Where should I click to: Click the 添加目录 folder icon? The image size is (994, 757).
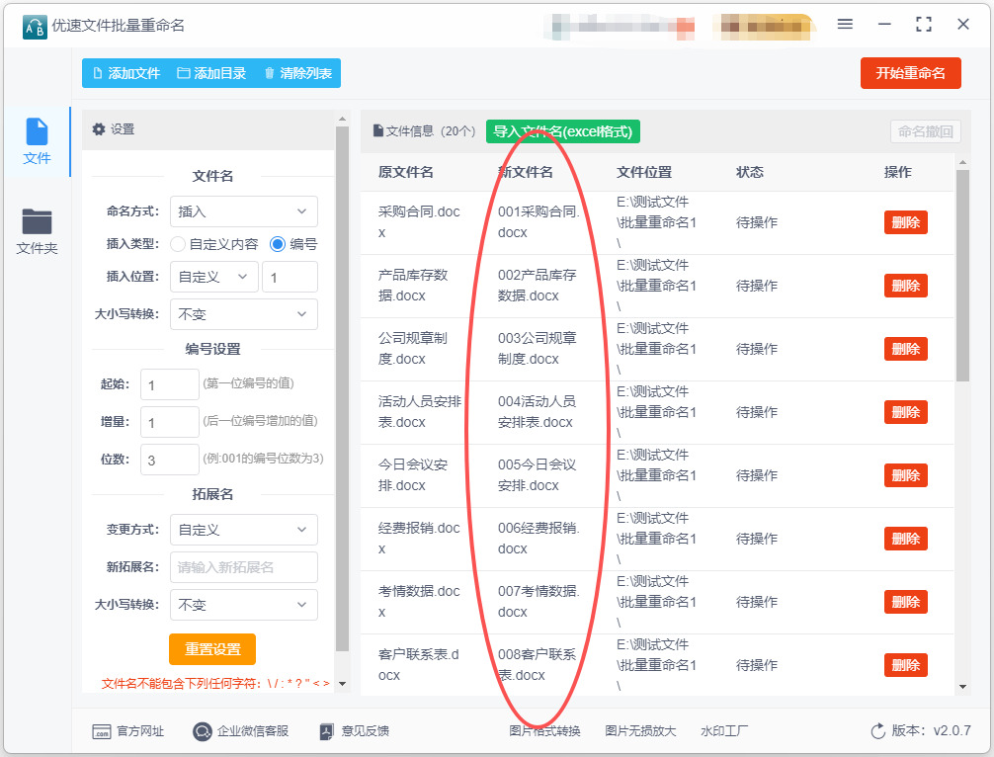click(183, 73)
